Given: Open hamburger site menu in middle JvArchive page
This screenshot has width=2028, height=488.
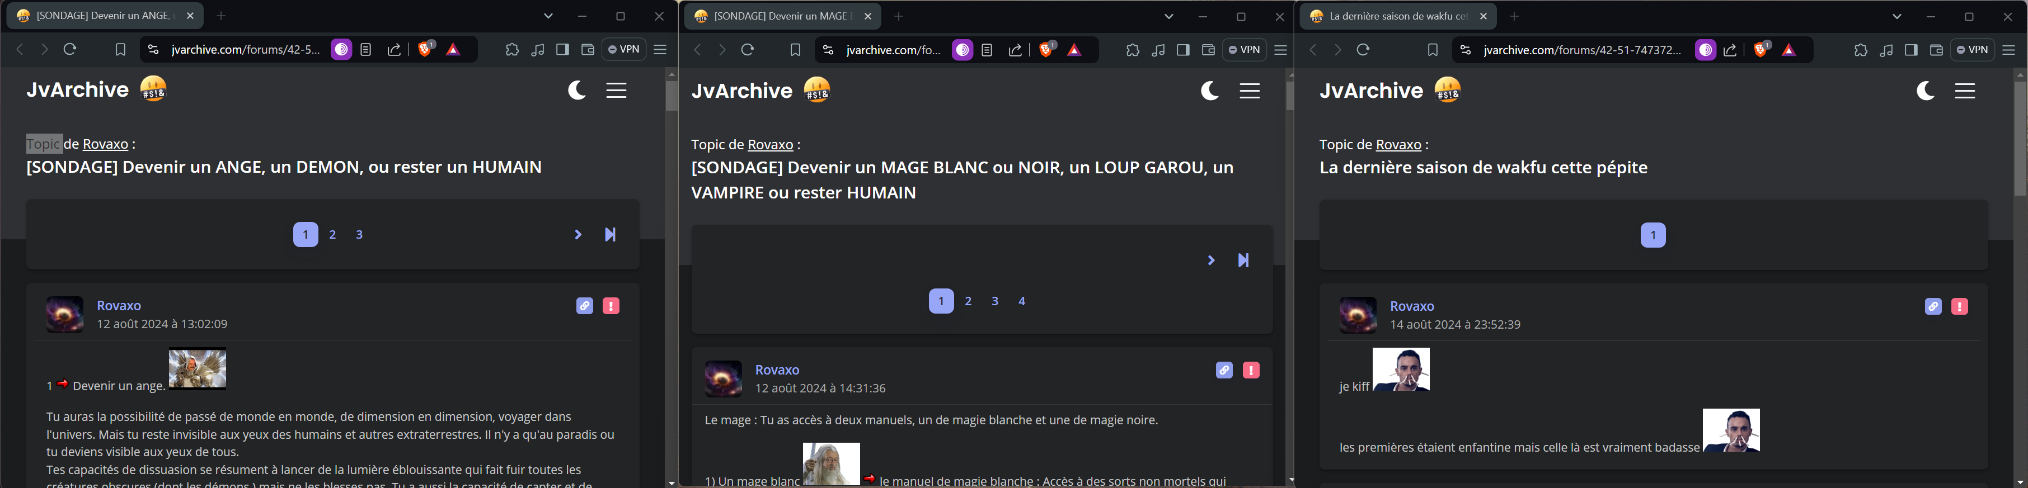Looking at the screenshot, I should (x=1250, y=91).
